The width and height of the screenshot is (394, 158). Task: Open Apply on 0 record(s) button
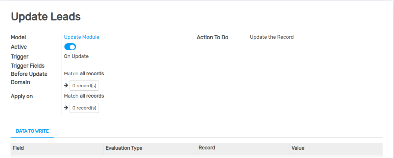[x=84, y=108]
